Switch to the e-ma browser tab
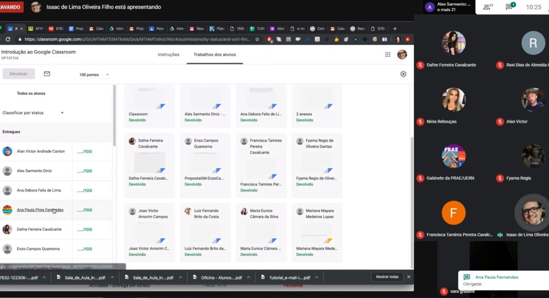This screenshot has height=298, width=549. click(298, 29)
